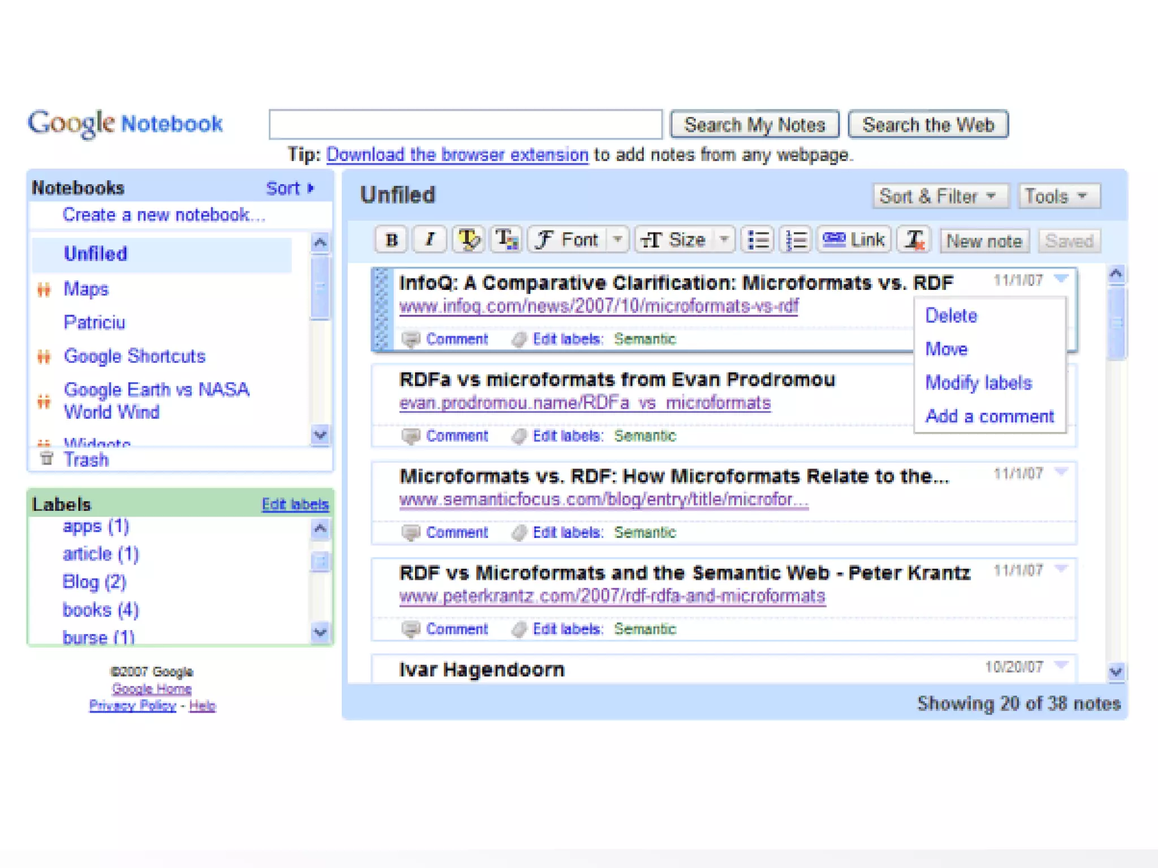
Task: Open the Trash notebook
Action: pos(85,460)
